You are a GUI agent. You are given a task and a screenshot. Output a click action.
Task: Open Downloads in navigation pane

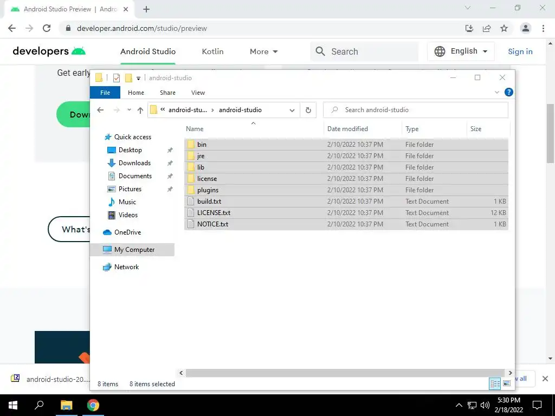coord(129,163)
